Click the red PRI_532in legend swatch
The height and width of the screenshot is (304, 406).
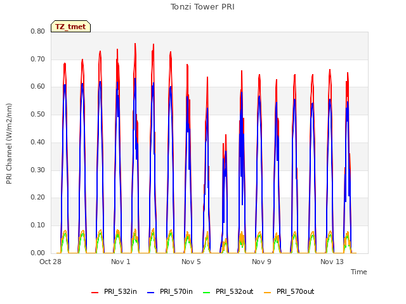pos(95,293)
